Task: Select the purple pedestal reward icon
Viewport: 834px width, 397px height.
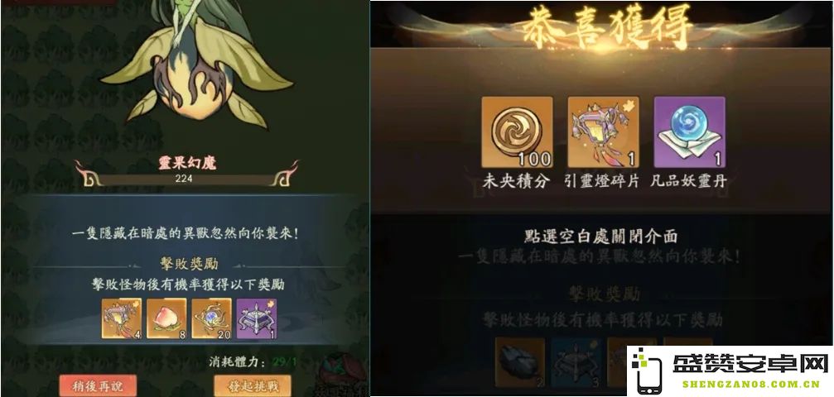Action: tap(257, 318)
